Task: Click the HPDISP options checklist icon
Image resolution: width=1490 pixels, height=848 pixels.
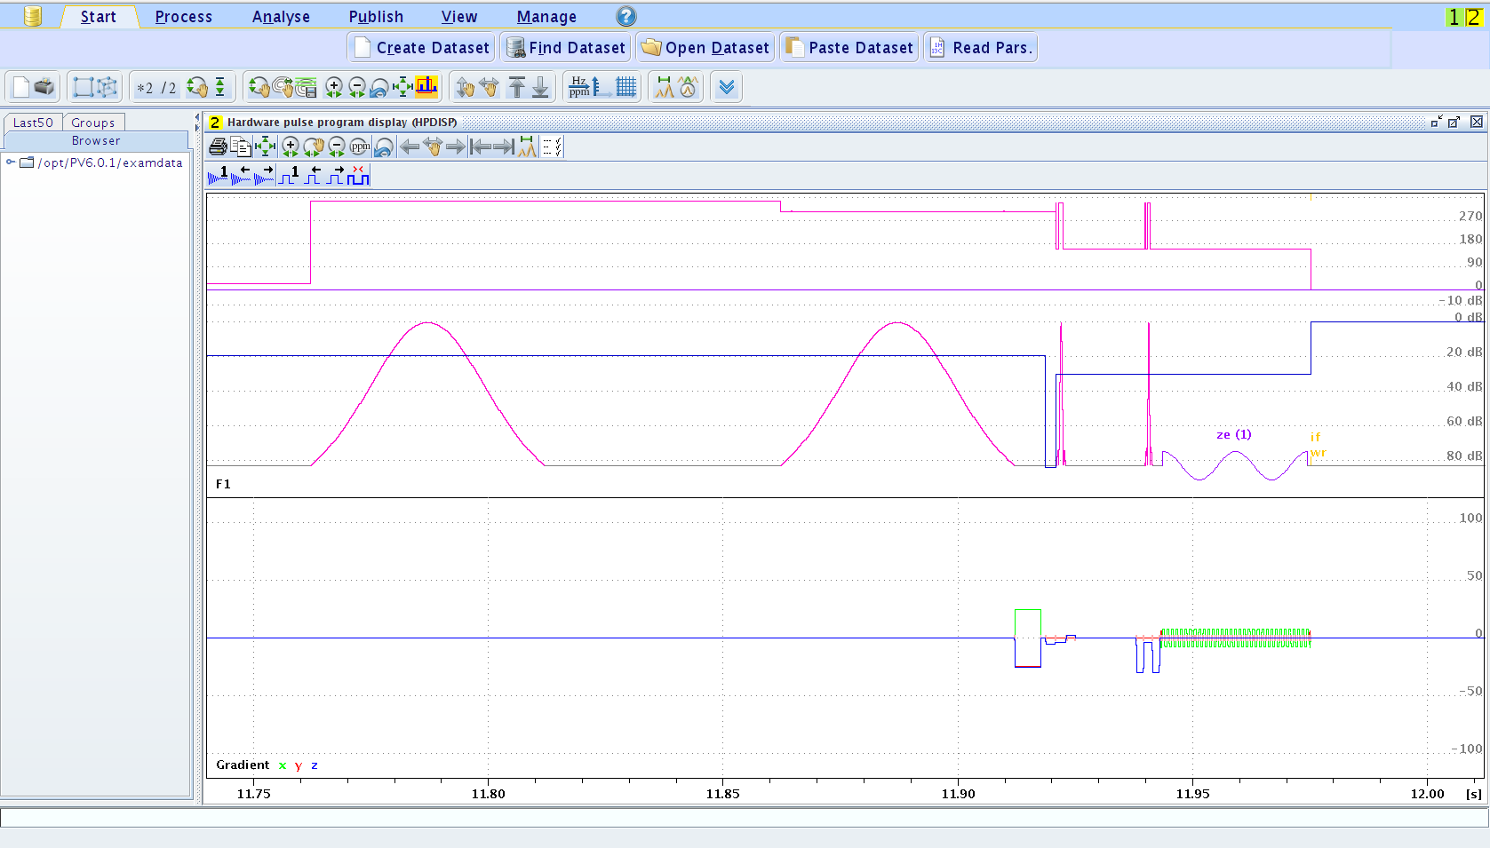Action: click(552, 147)
